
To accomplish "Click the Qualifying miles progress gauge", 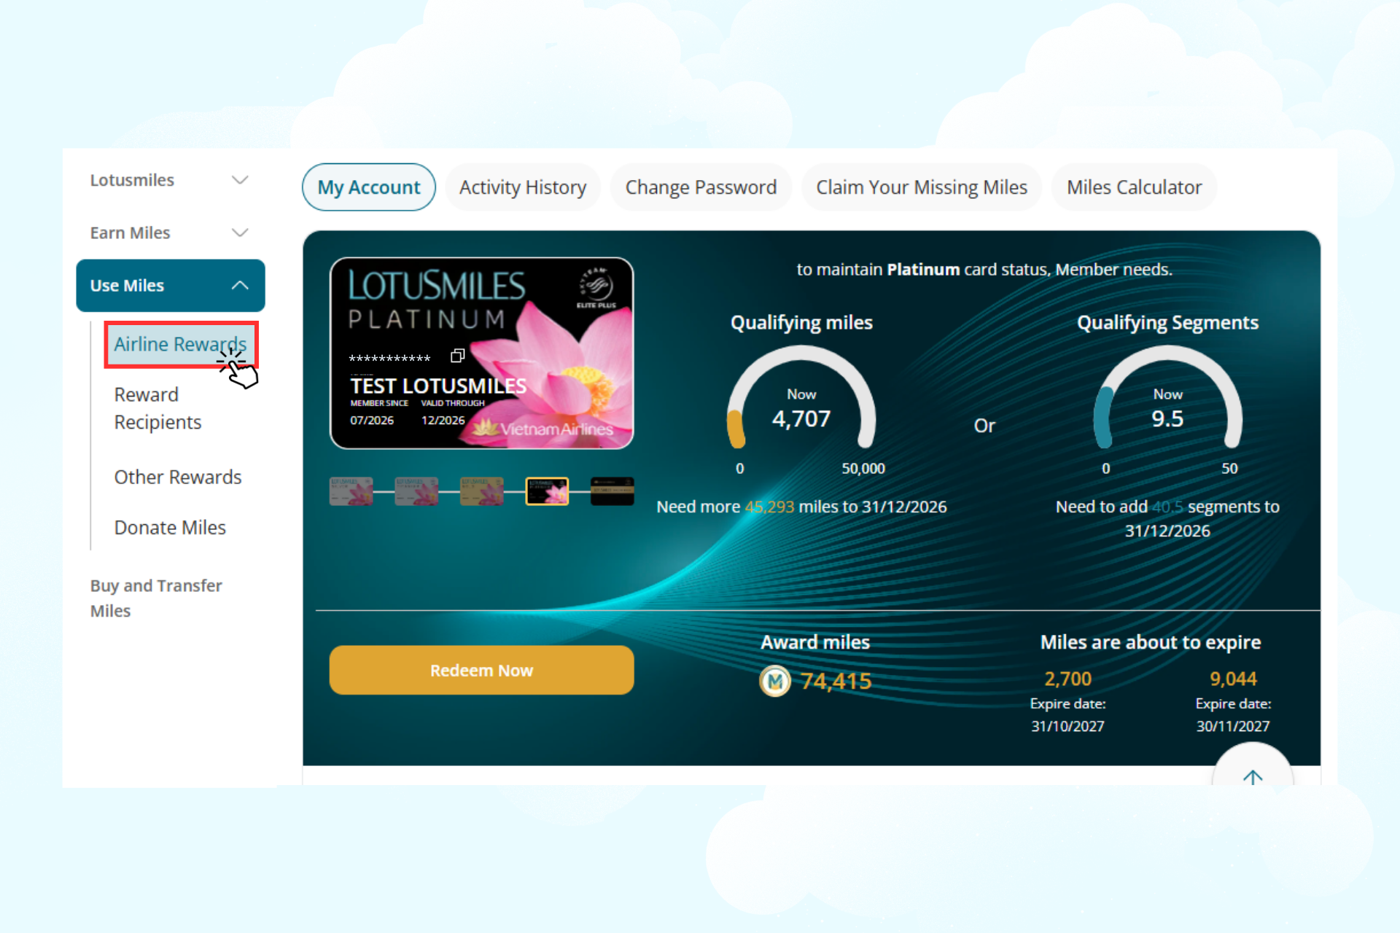I will 801,397.
